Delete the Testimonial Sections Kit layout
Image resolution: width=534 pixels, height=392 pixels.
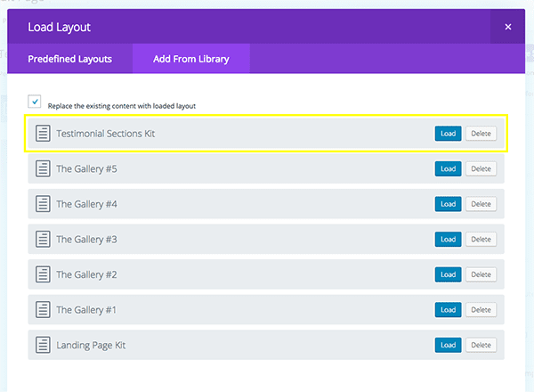click(481, 134)
